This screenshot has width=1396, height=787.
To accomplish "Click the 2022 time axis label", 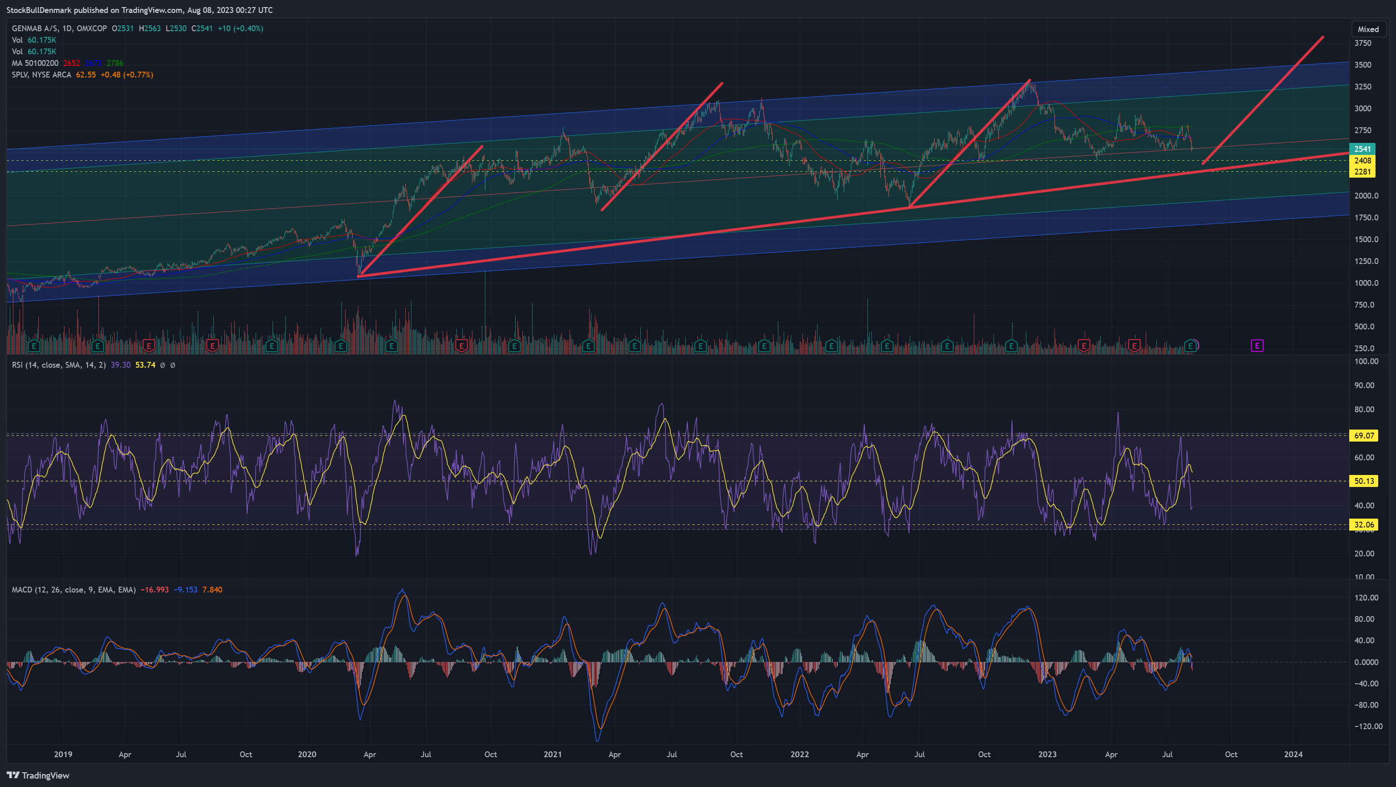I will pos(799,755).
